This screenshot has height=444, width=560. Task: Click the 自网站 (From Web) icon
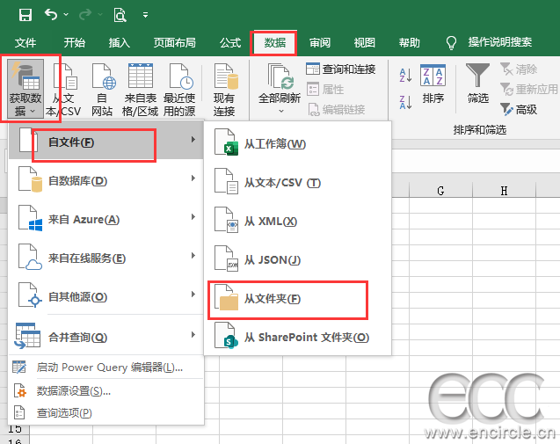pos(103,79)
